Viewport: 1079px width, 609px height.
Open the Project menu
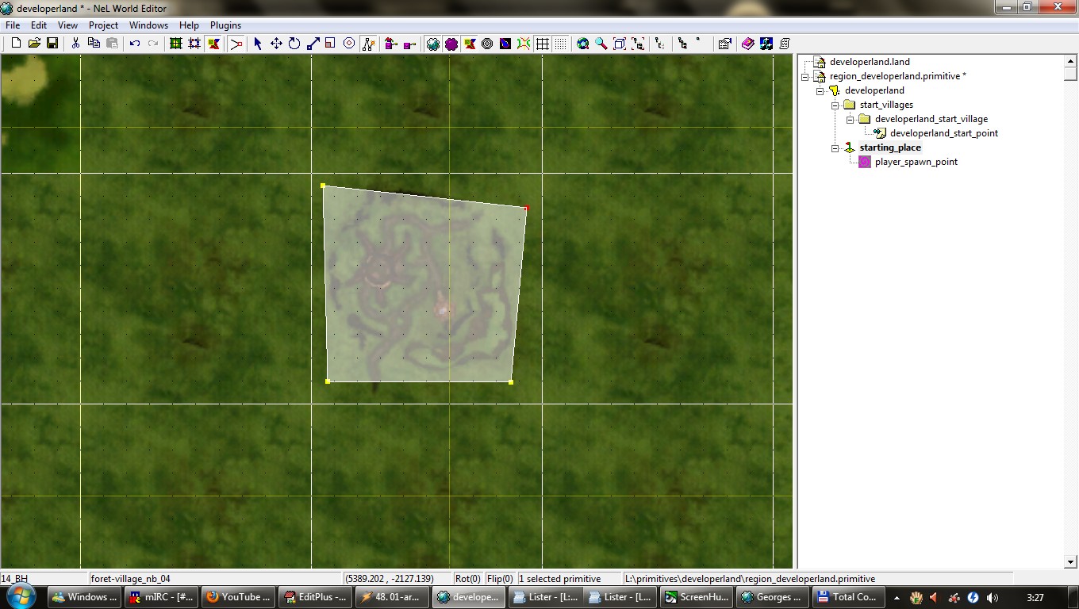(103, 25)
